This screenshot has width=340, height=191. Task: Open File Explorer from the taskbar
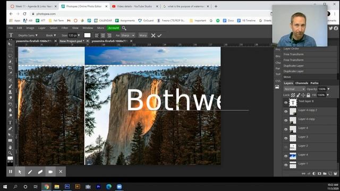pos(57,186)
